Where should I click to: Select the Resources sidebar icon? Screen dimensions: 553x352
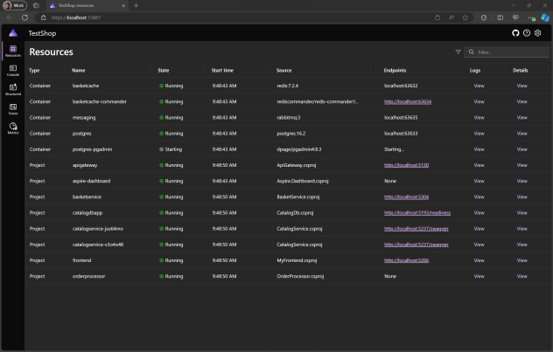pos(12,50)
